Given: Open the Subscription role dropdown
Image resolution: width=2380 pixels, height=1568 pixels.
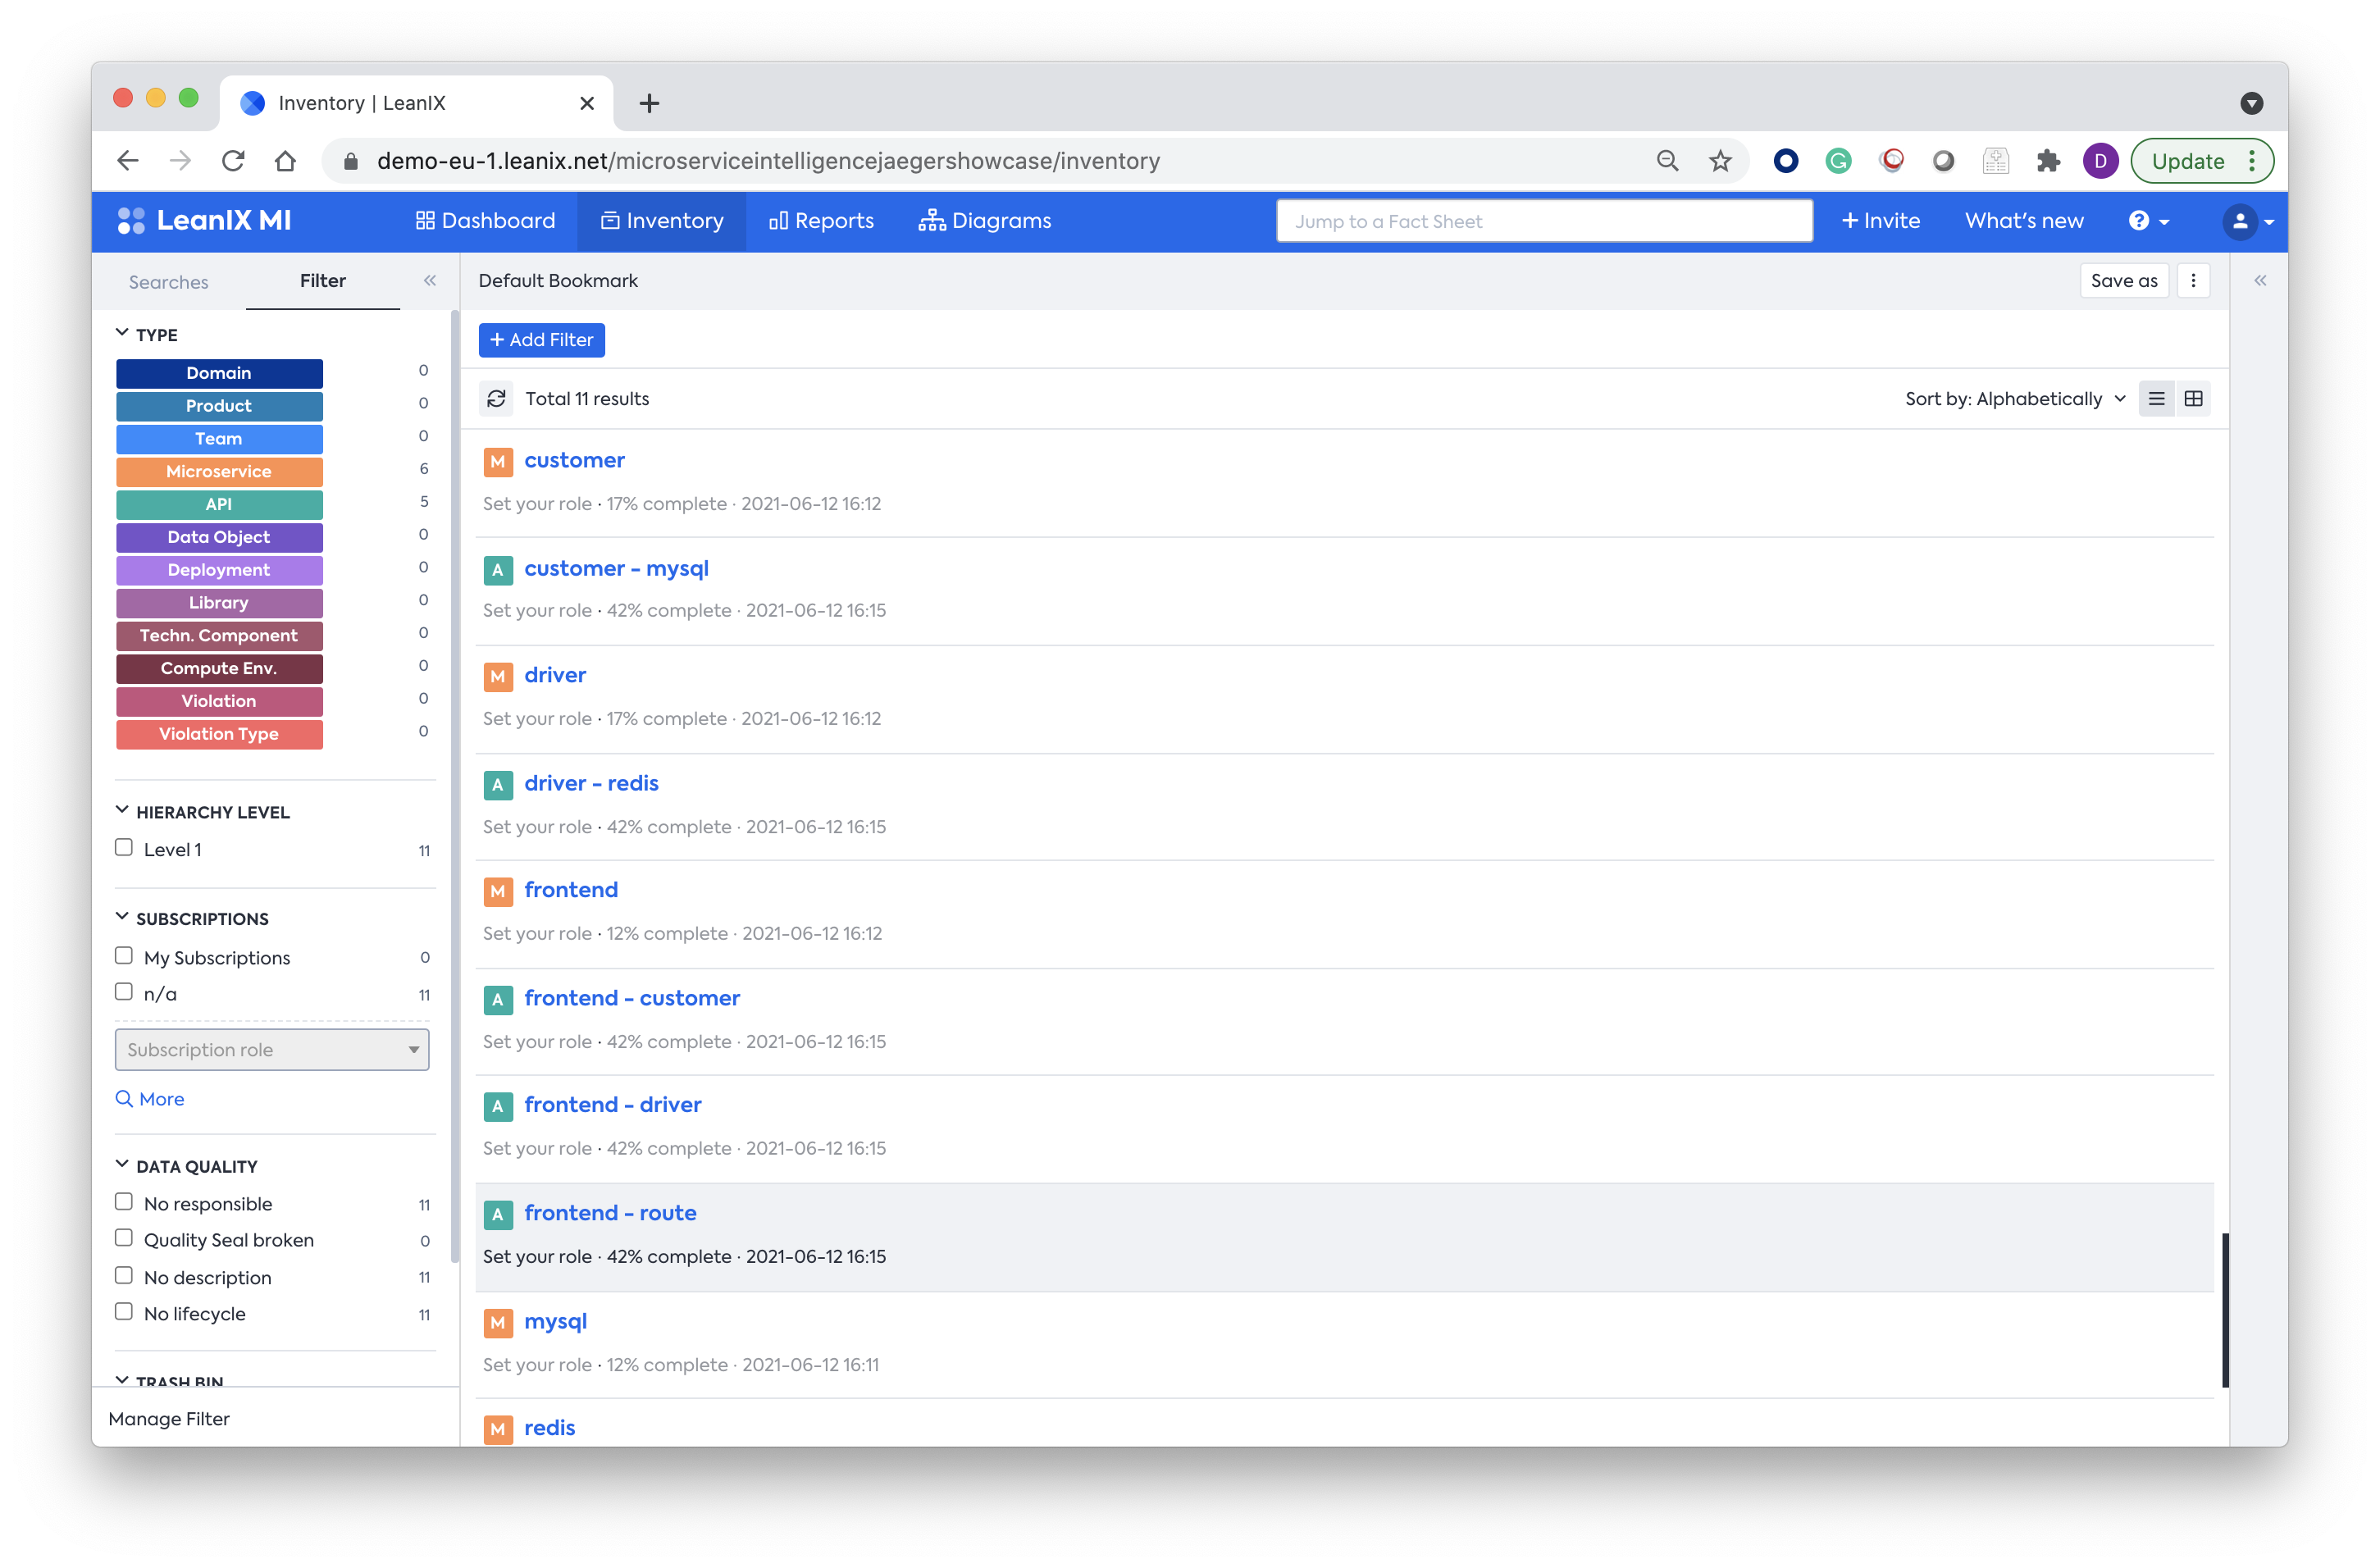Looking at the screenshot, I should [x=272, y=1050].
